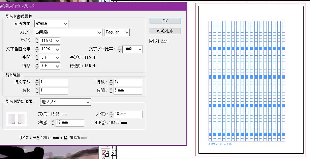Open the グリッド開始位置 dropdown showing 地/ノド
The height and width of the screenshot is (159, 310).
65,102
